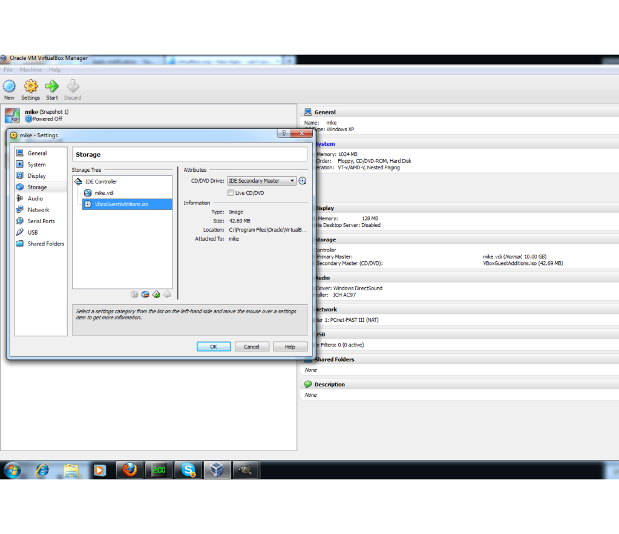Go to the Audio settings category
The width and height of the screenshot is (619, 534).
click(35, 198)
